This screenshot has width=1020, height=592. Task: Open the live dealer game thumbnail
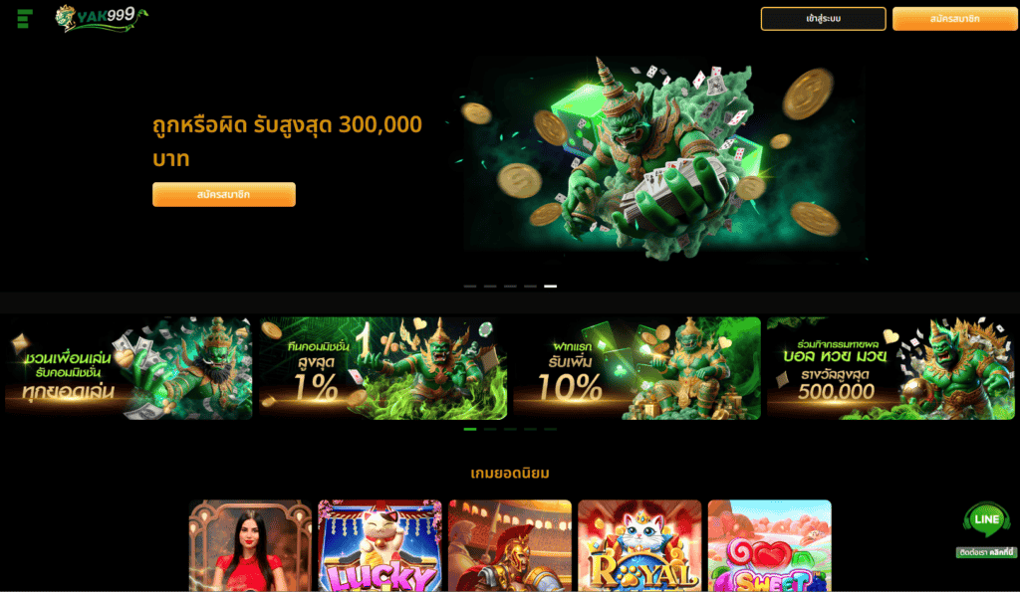(250, 546)
